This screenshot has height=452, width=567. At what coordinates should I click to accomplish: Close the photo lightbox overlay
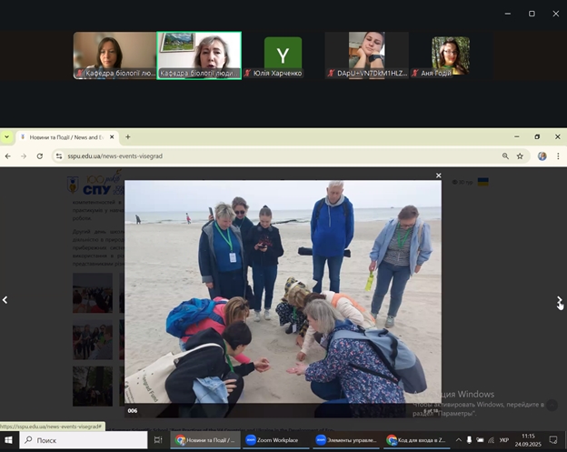coord(438,176)
